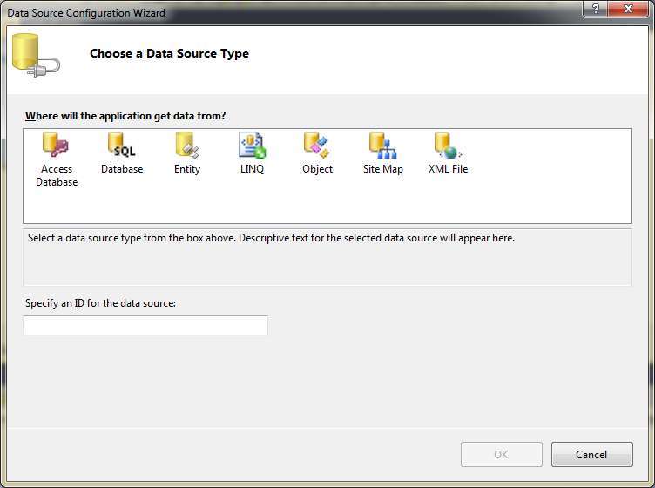Click the wizard header database plug icon
This screenshot has height=488, width=655.
coord(36,56)
